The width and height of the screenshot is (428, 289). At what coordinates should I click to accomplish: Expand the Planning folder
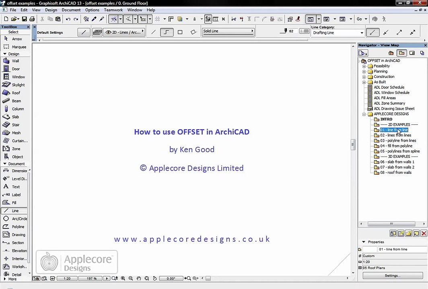pyautogui.click(x=364, y=71)
